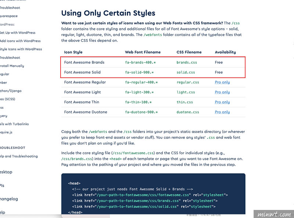294x218 pixels.
Task: Click brands.css in CSS Filename column
Action: tap(187, 62)
